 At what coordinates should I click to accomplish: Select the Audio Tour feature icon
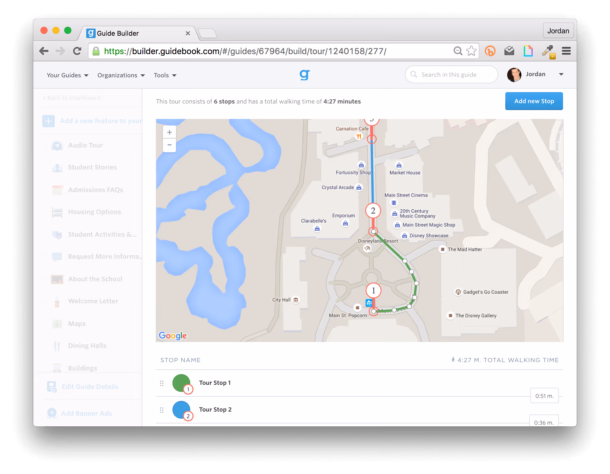pyautogui.click(x=57, y=145)
